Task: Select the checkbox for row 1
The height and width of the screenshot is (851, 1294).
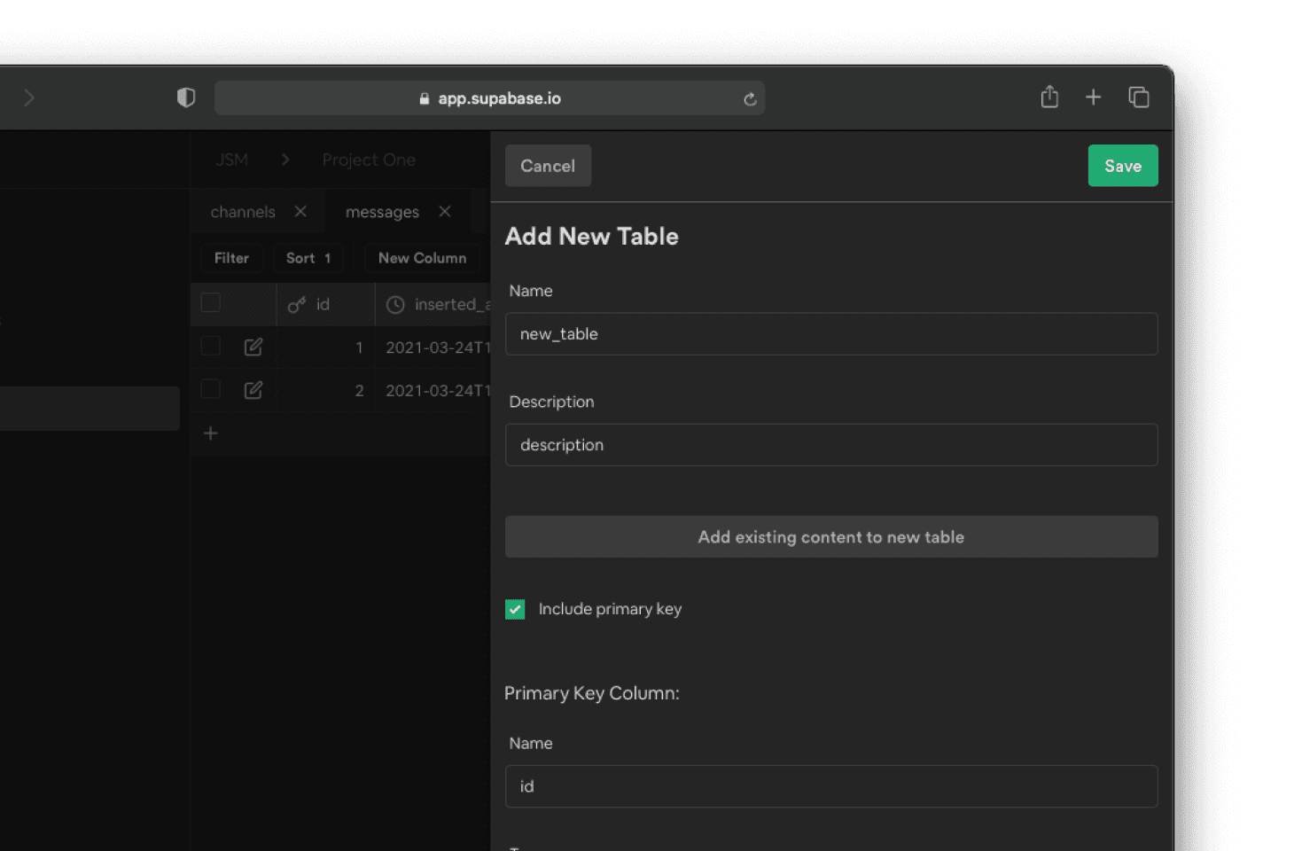Action: [211, 346]
